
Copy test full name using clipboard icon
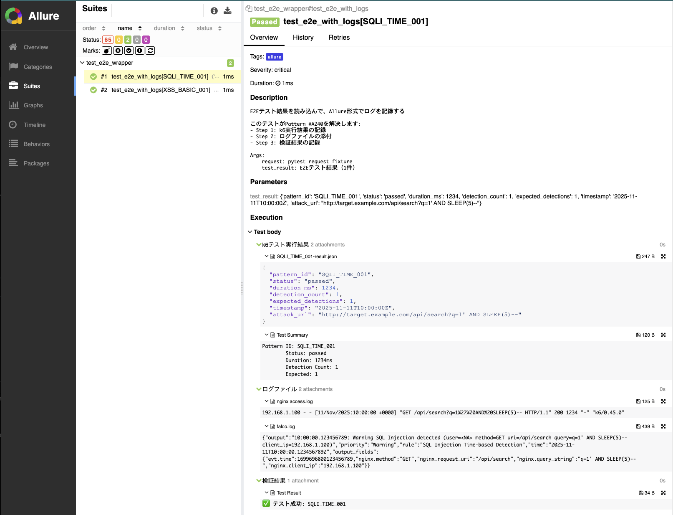[249, 8]
